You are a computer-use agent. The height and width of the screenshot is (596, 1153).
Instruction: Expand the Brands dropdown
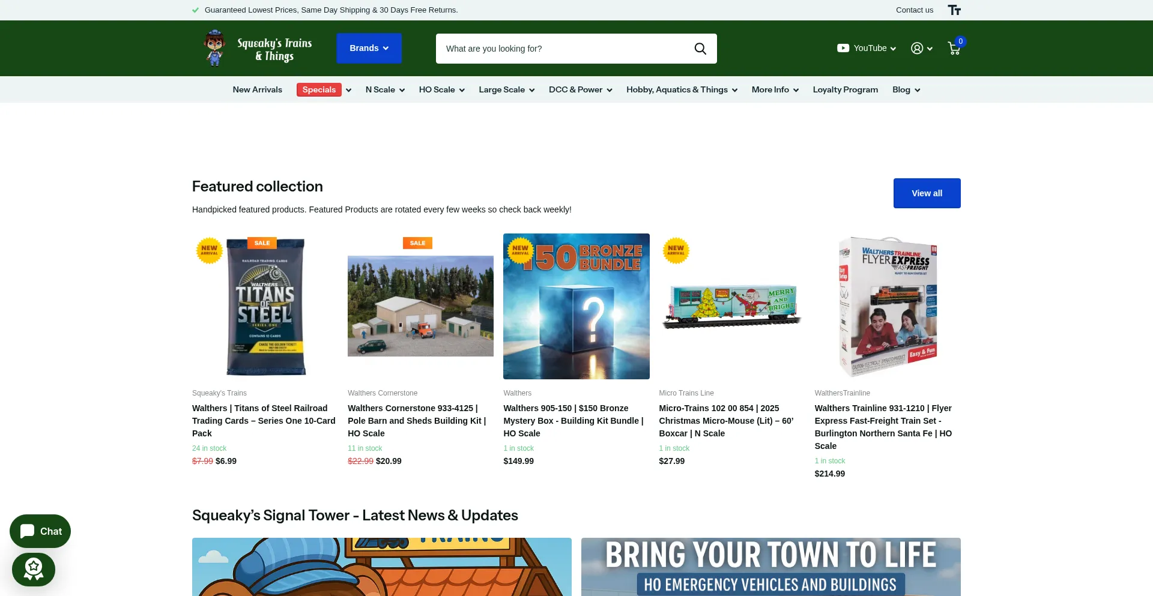(x=369, y=48)
